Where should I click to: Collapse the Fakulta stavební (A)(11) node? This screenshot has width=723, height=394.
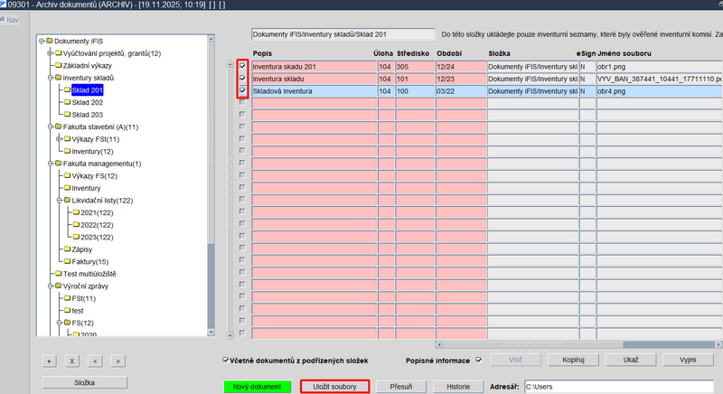pos(51,127)
